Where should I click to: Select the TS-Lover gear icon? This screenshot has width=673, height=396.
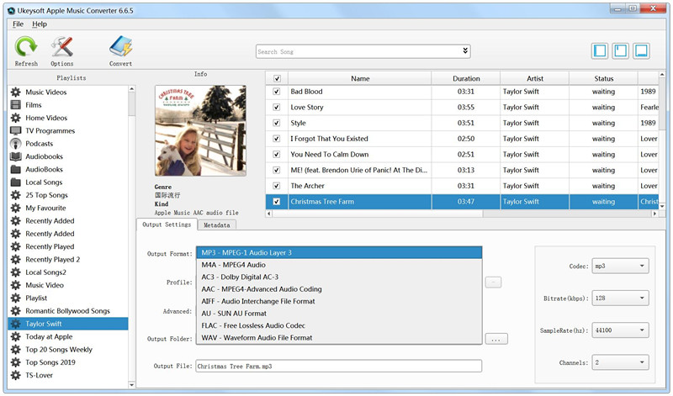[15, 375]
